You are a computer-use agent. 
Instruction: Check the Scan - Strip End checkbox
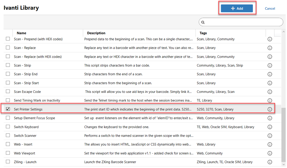(x=8, y=74)
